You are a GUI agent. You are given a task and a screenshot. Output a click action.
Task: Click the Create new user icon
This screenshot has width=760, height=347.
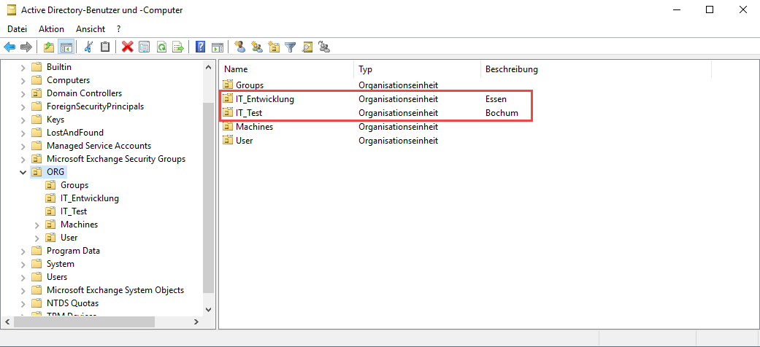(x=239, y=47)
